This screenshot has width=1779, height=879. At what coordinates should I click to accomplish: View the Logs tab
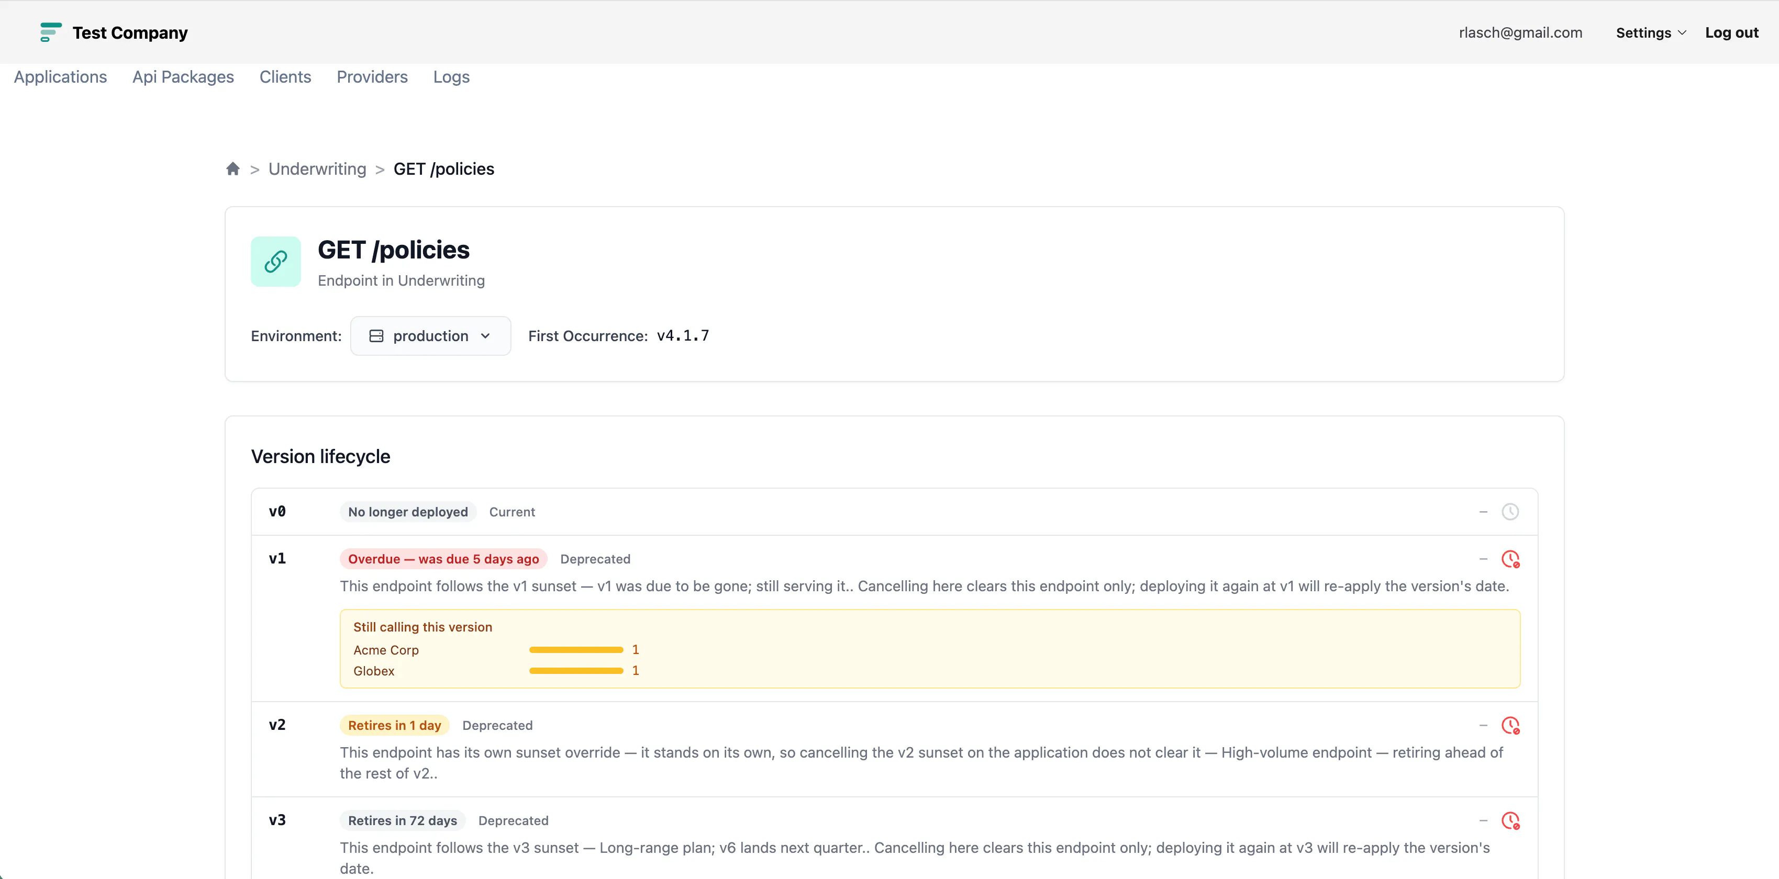[x=452, y=76]
